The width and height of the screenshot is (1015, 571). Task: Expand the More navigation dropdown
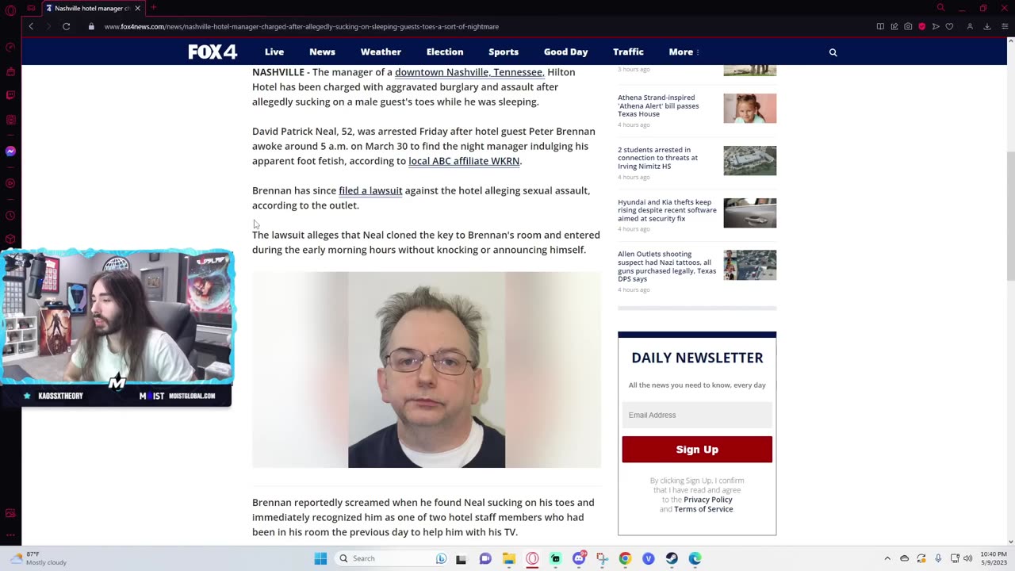click(684, 52)
